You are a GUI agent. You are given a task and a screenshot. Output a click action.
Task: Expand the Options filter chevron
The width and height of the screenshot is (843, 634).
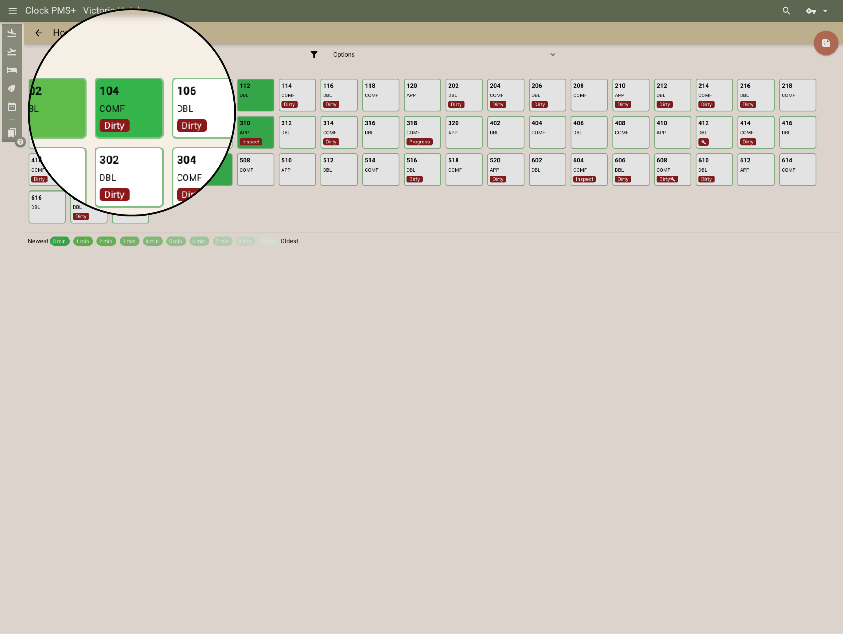tap(552, 55)
